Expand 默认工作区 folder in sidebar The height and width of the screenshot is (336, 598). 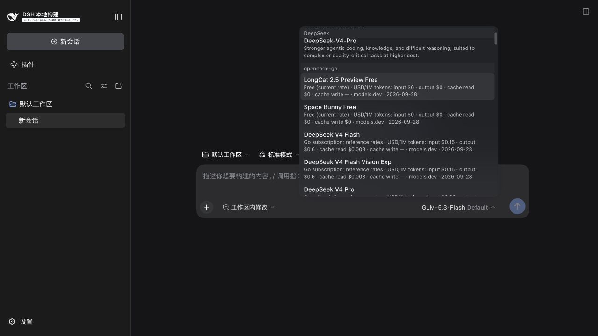[x=65, y=104]
